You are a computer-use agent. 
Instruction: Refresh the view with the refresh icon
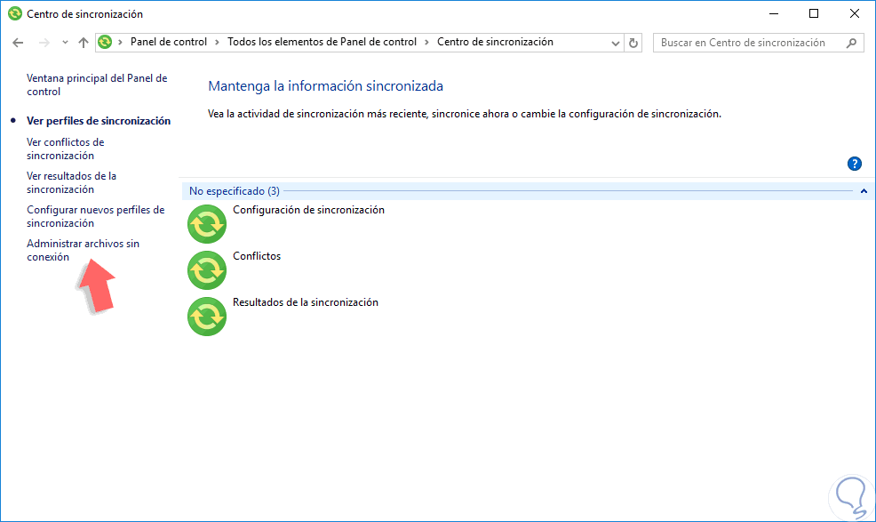(633, 42)
